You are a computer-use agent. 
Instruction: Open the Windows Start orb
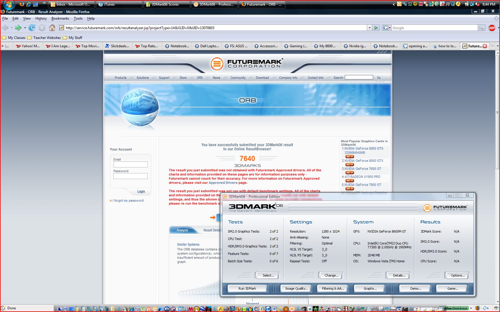coord(9,4)
